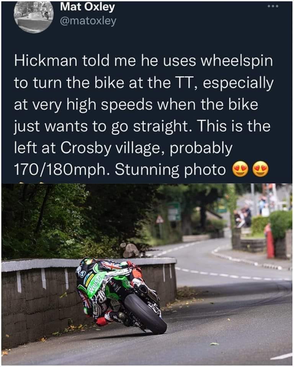This screenshot has width=294, height=367.
Task: Click the triangular warning road sign
Action: (x=160, y=219)
